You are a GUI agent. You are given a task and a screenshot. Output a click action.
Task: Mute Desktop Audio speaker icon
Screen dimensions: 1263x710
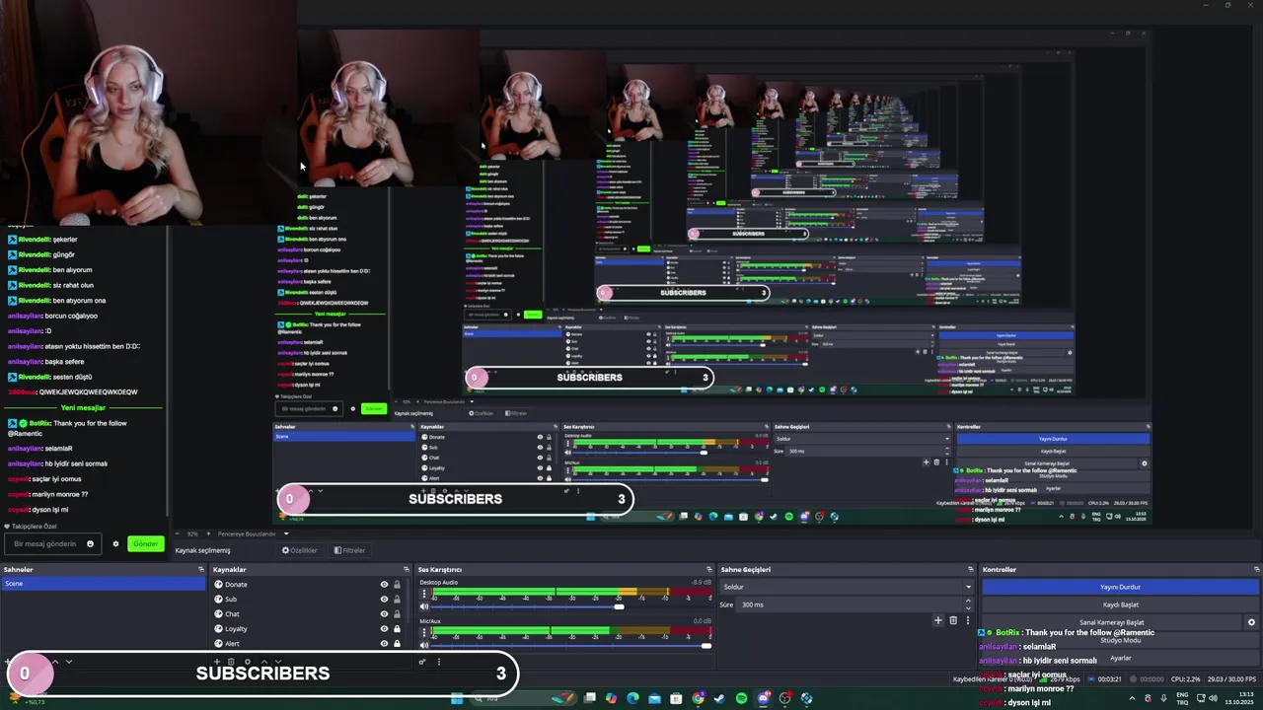[x=424, y=606]
